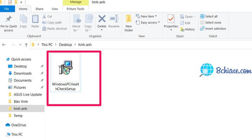Click Pin to Quick access icon
This screenshot has height=140, width=252.
click(8, 20)
